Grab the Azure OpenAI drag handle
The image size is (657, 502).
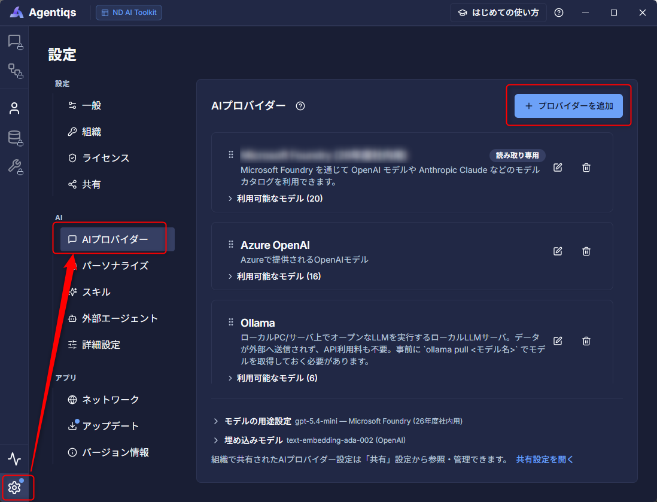[231, 244]
